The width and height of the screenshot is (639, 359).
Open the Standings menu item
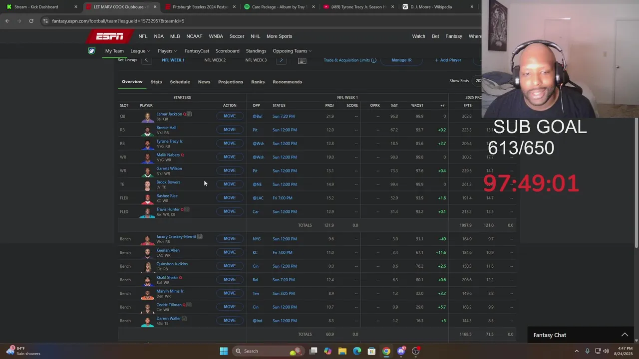[256, 51]
